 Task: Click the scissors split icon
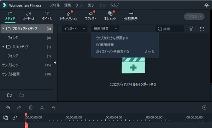pos(42,107)
